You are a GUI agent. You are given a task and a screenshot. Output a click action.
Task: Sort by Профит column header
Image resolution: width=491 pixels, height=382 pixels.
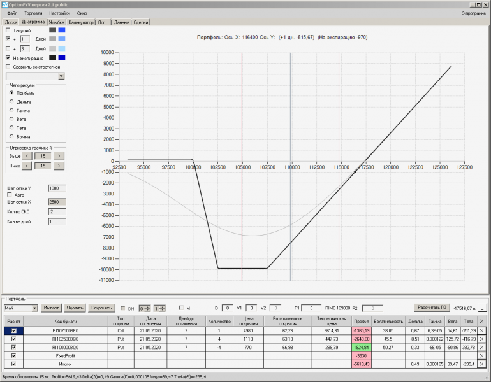[362, 321]
